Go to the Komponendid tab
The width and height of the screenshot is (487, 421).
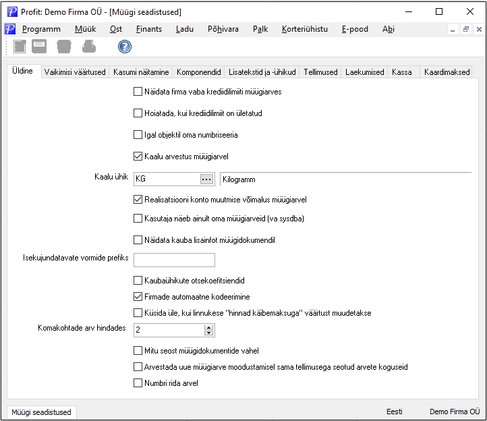point(199,72)
